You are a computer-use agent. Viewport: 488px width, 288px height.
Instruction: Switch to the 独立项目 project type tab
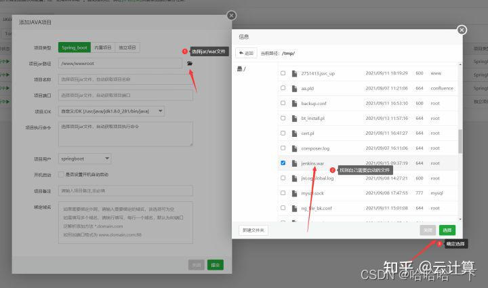127,47
